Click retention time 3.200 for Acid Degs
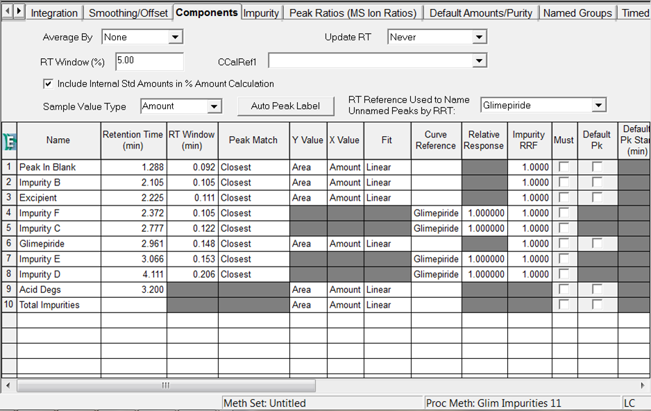Viewport: 651px width, 411px height. pos(133,290)
